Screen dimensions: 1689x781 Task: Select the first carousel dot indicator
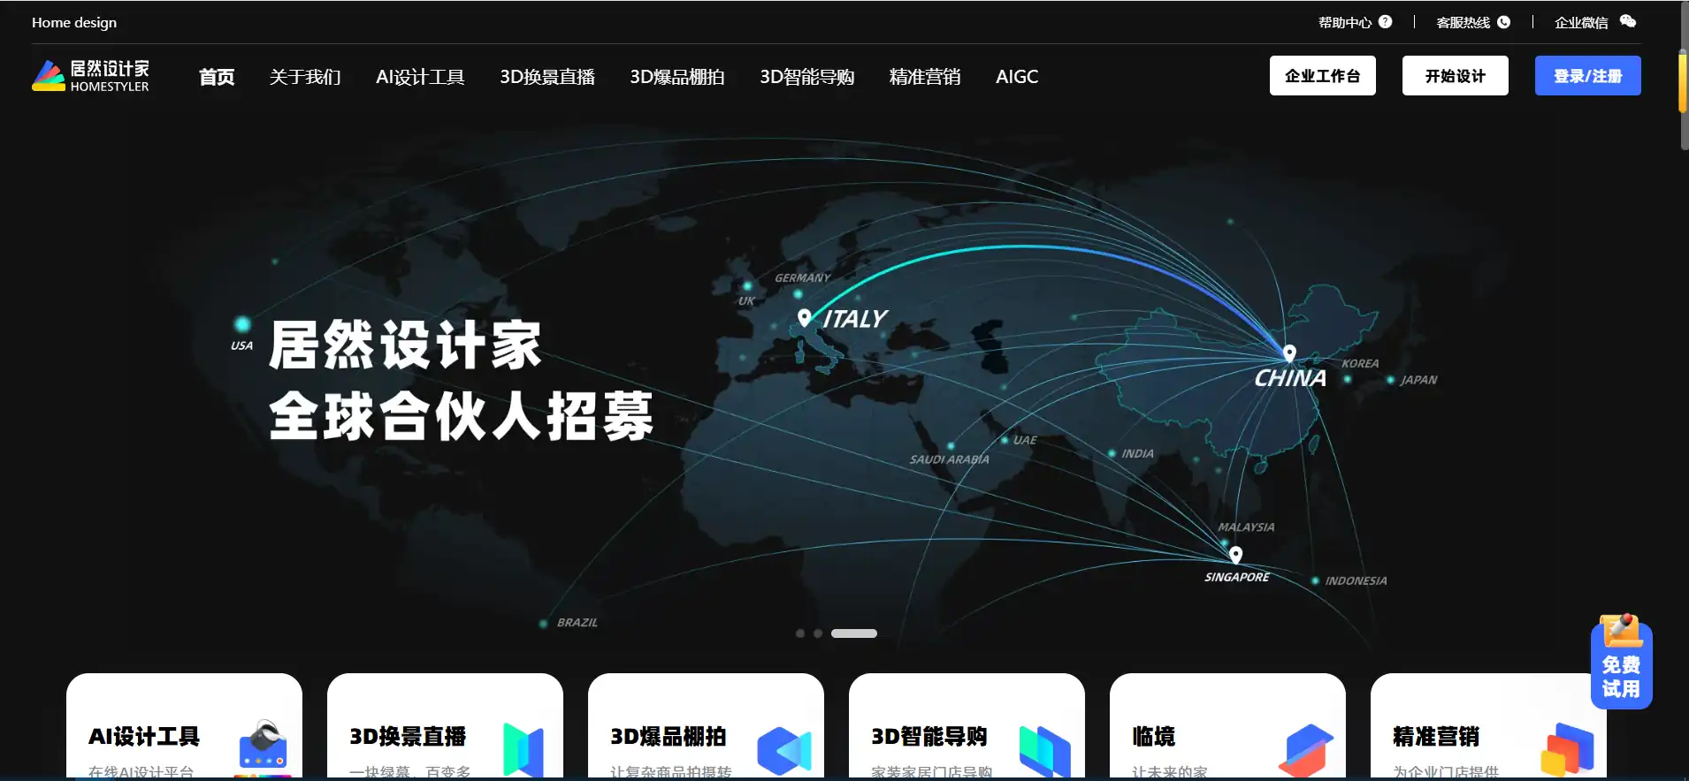pyautogui.click(x=800, y=633)
